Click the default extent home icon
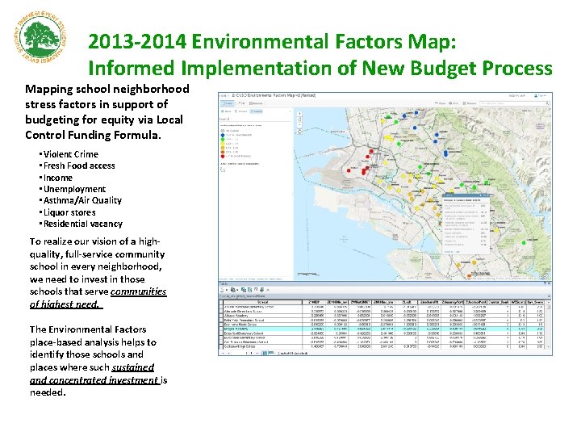Screen dimensions: 581x436 tap(299, 119)
